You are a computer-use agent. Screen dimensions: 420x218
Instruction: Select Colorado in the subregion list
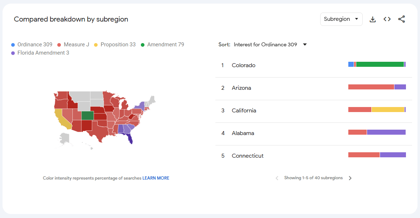[x=243, y=65]
